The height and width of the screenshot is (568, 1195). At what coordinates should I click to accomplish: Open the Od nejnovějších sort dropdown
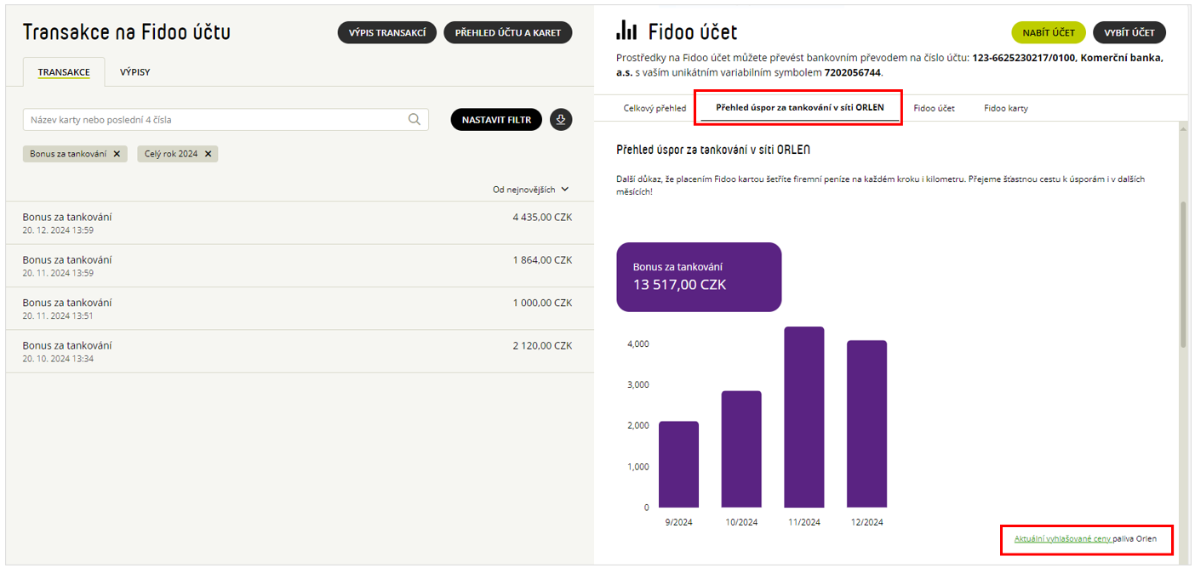(530, 190)
